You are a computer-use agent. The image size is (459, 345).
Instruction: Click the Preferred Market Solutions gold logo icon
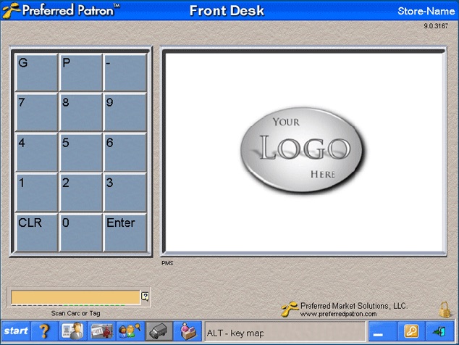pos(290,309)
